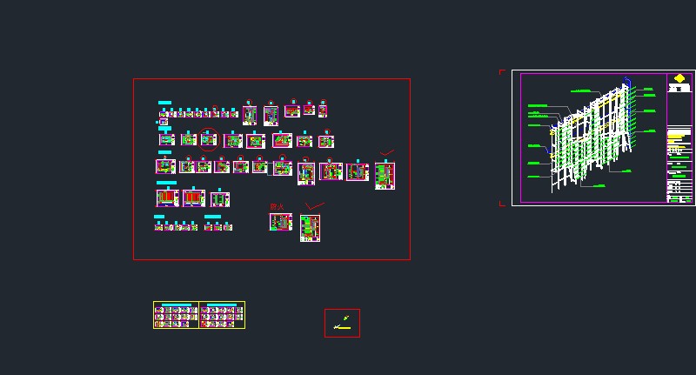
Task: Click the yellow diamond logo in title block
Action: click(x=679, y=78)
